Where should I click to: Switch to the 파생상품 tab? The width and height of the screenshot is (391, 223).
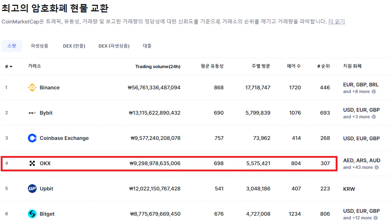(x=40, y=46)
